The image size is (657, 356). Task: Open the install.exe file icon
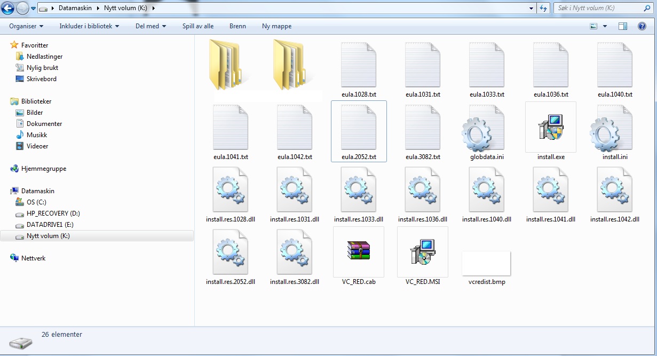tap(551, 127)
